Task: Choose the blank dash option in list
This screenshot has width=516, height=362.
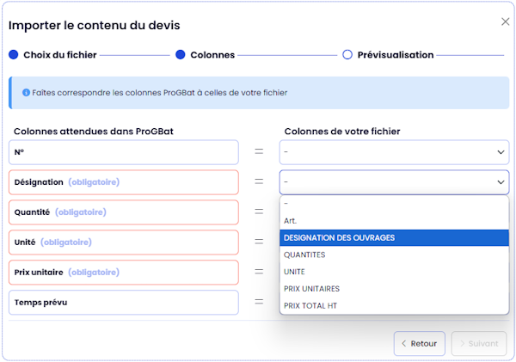Action: (x=394, y=204)
